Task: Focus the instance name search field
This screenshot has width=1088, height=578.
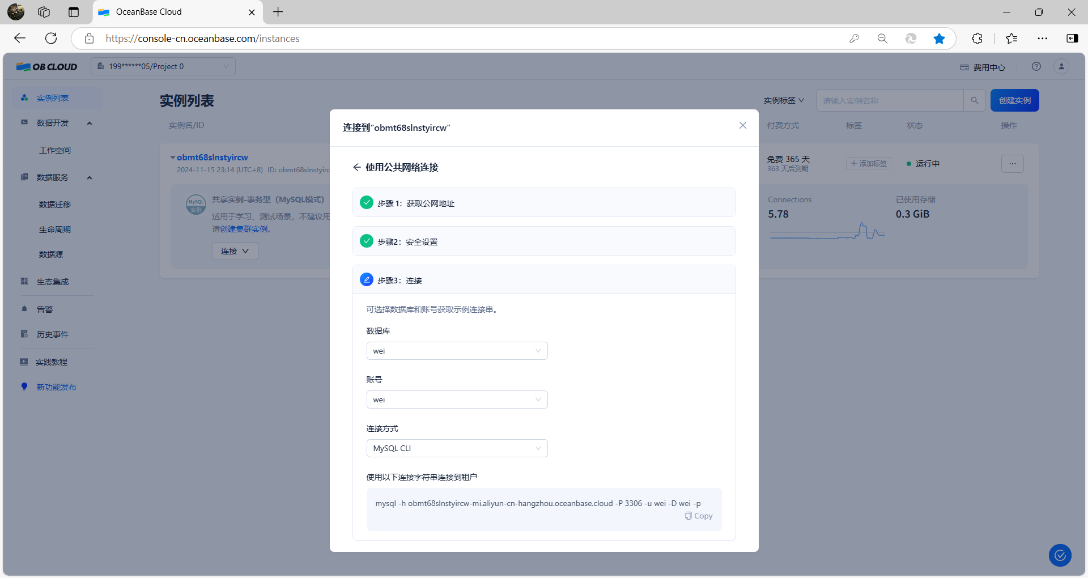Action: (890, 100)
